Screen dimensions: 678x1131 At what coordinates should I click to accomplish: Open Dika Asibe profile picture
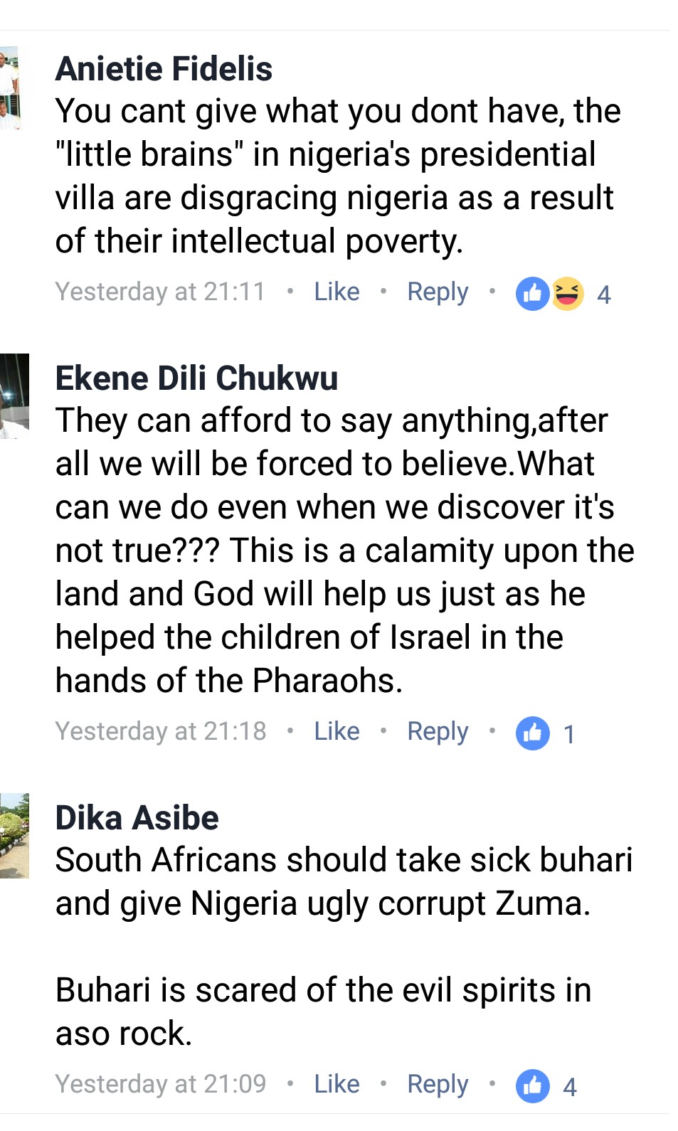point(14,835)
